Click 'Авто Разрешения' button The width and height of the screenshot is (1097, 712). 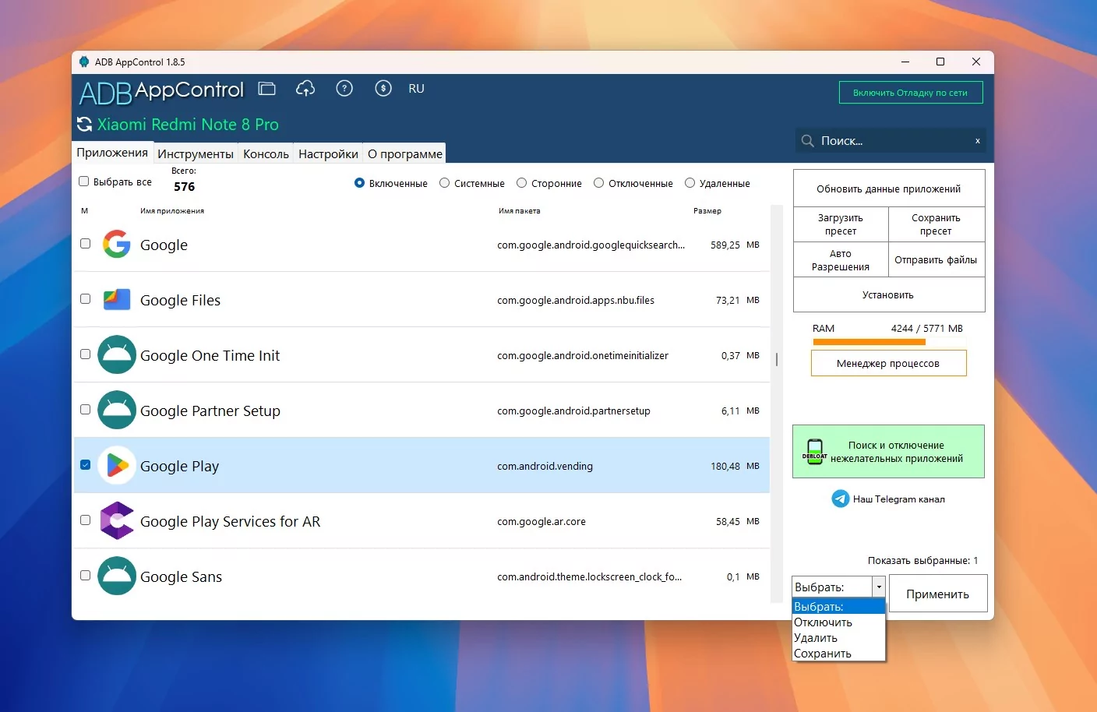(x=841, y=260)
